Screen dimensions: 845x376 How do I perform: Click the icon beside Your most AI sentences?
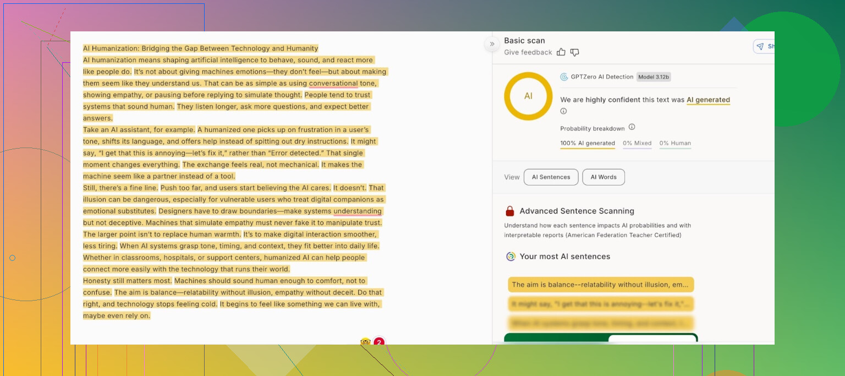click(511, 257)
